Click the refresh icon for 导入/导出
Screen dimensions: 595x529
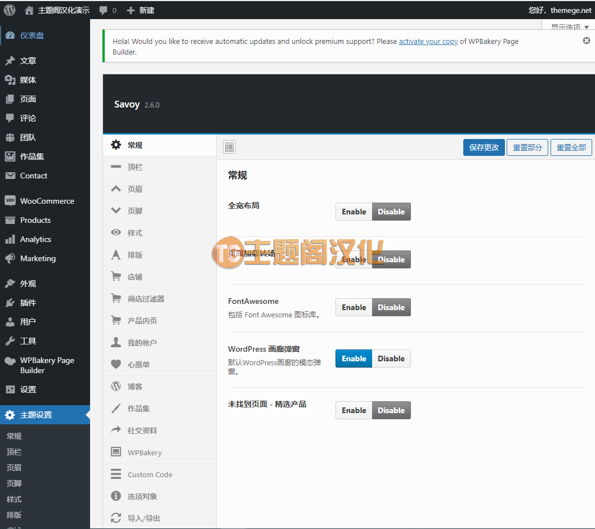pyautogui.click(x=116, y=518)
